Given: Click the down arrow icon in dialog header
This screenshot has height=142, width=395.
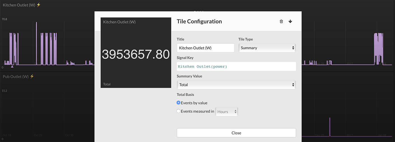Looking at the screenshot, I should (290, 22).
